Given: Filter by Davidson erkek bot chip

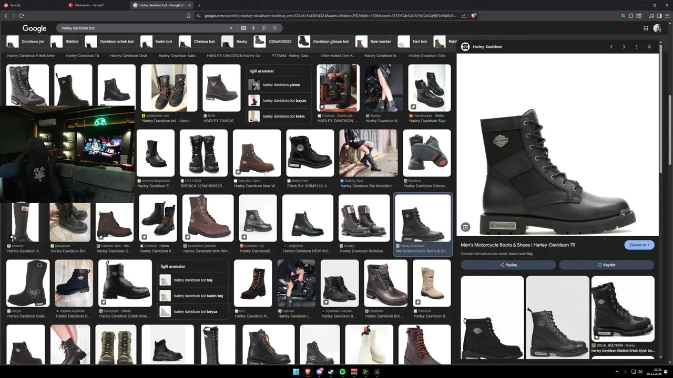Looking at the screenshot, I should [x=110, y=41].
